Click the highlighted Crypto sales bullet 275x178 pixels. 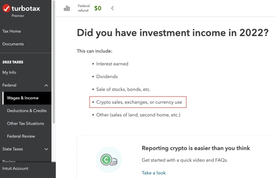(x=138, y=102)
